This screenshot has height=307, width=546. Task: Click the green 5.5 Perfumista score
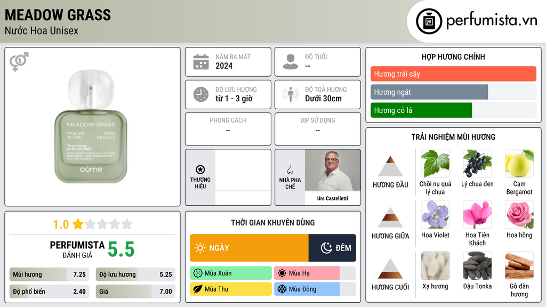click(121, 249)
